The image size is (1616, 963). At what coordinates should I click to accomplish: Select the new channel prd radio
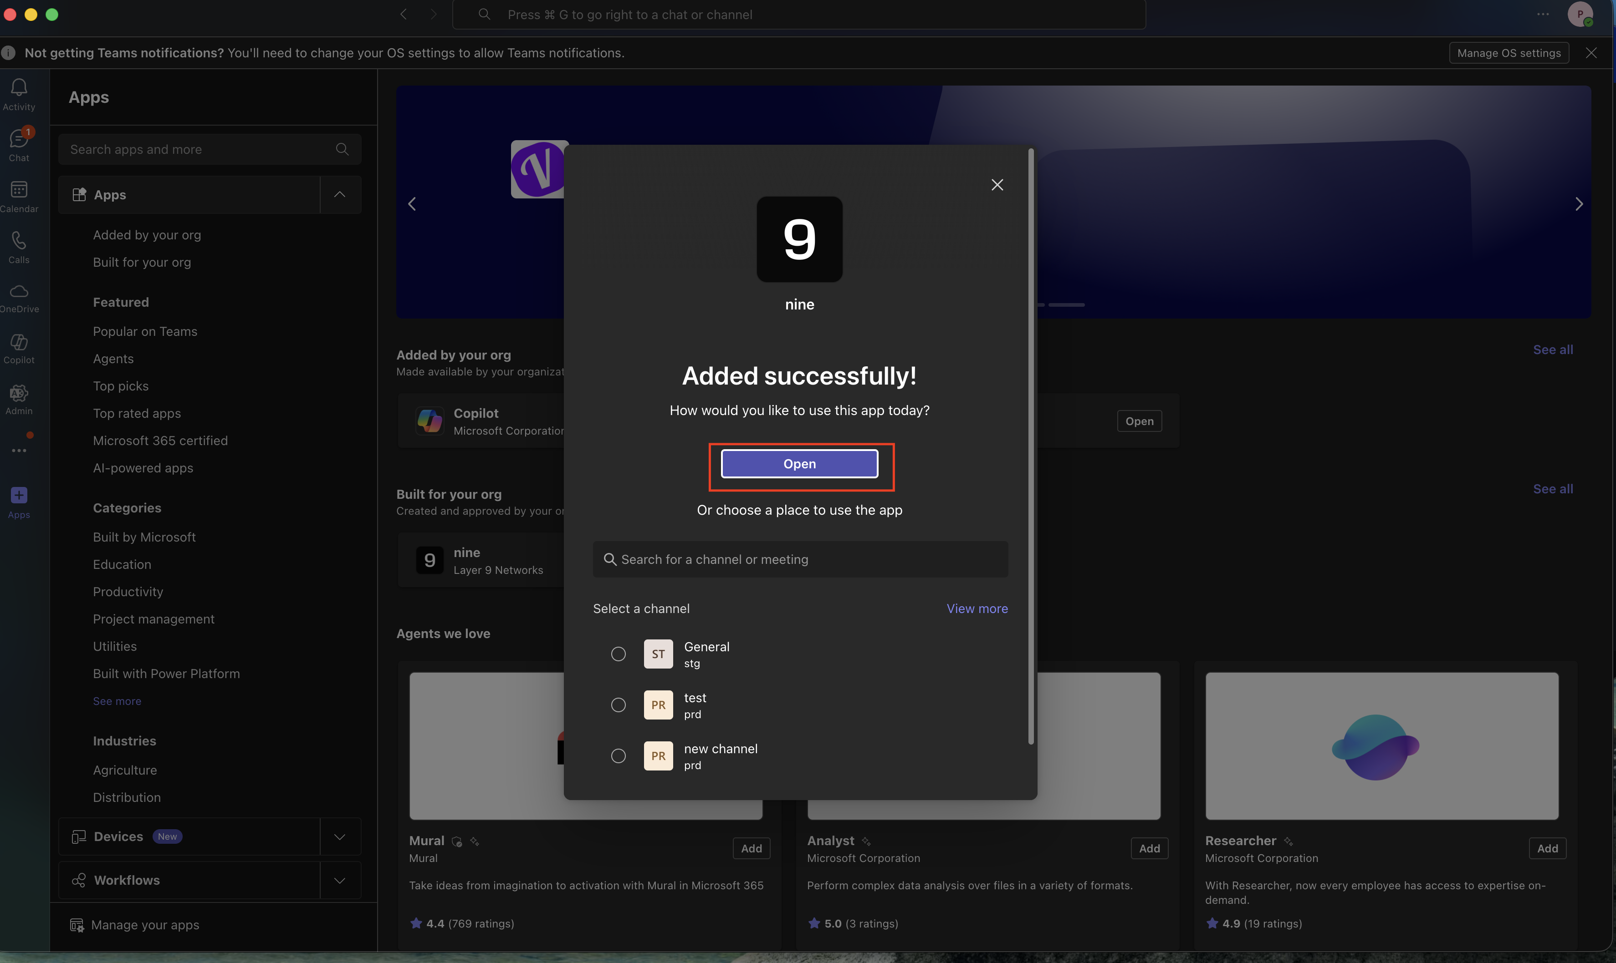[x=618, y=756]
